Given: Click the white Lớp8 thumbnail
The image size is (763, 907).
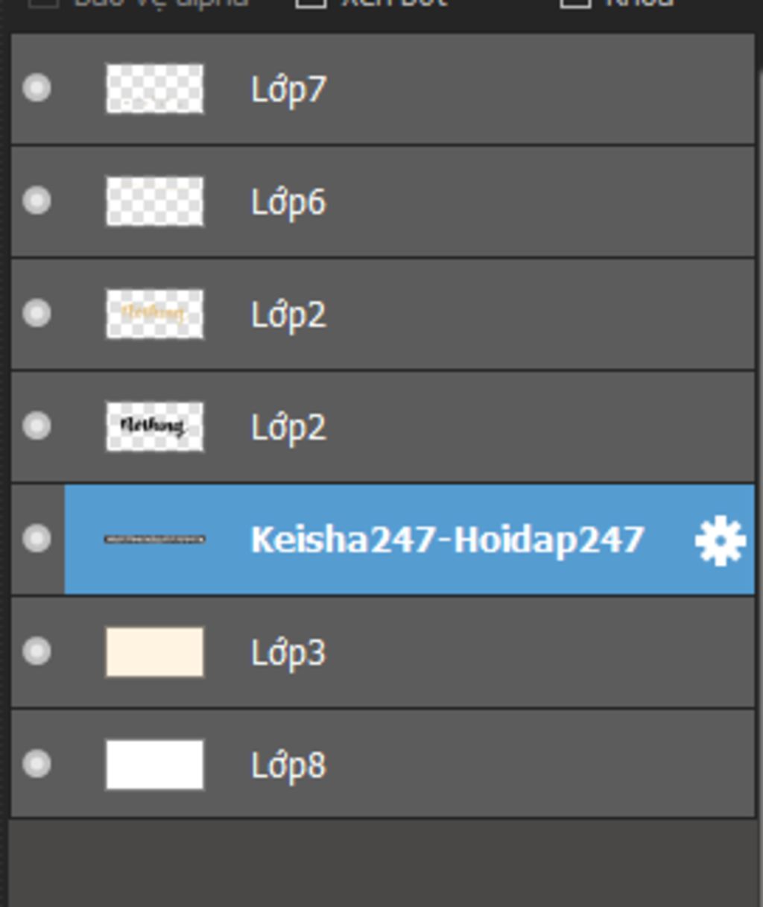Looking at the screenshot, I should 155,764.
